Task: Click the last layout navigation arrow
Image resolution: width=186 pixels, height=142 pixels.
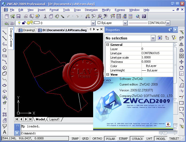Action: tap(31, 119)
